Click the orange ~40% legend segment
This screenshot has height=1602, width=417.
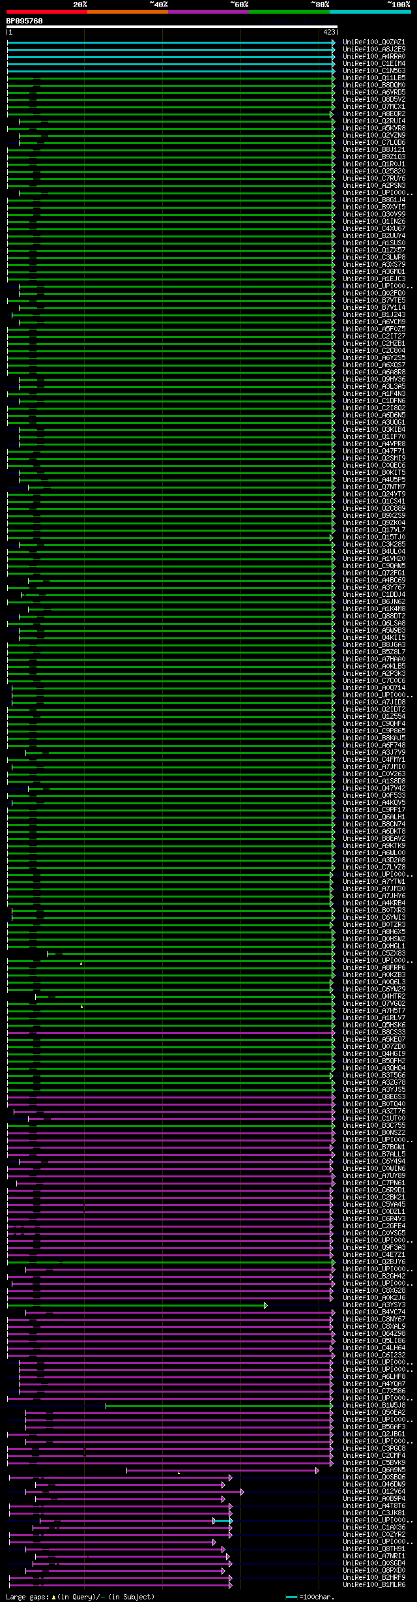(128, 11)
